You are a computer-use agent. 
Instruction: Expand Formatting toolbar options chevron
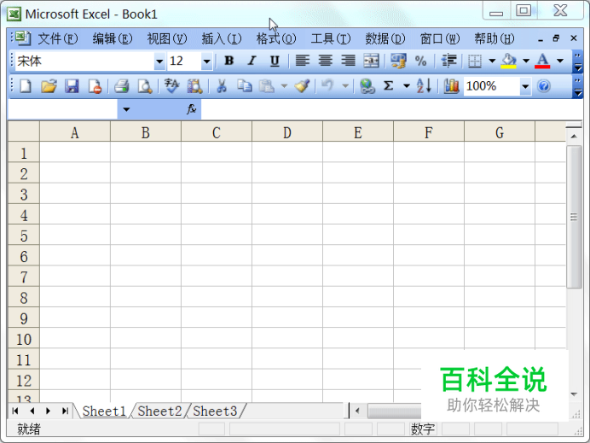point(577,61)
